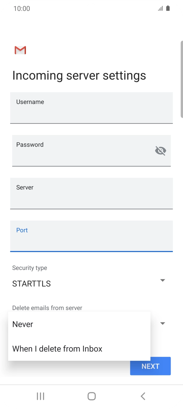
Task: Collapse the STARTTLS selection list
Action: (x=162, y=280)
